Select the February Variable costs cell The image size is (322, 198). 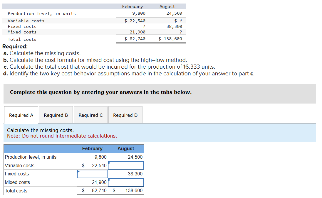[92, 165]
